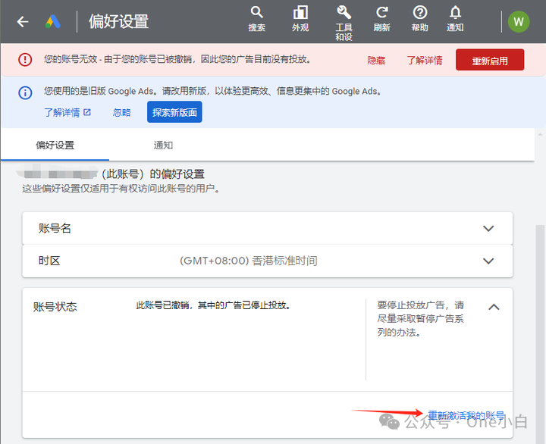
Task: Go back using the left arrow icon
Action: [x=23, y=22]
